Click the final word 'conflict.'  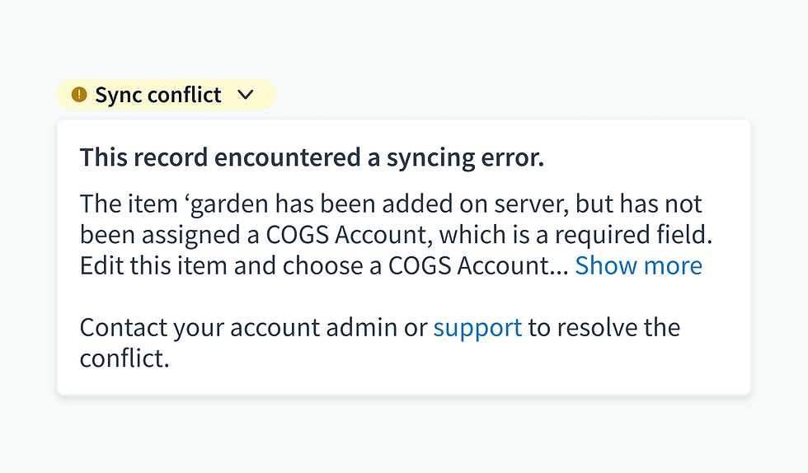pos(124,358)
